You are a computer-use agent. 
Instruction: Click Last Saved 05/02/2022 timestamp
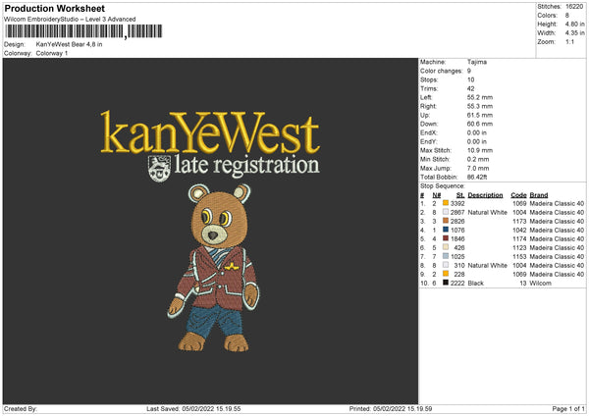point(193,408)
